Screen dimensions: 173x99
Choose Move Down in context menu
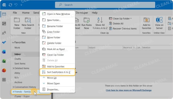coord(57,83)
